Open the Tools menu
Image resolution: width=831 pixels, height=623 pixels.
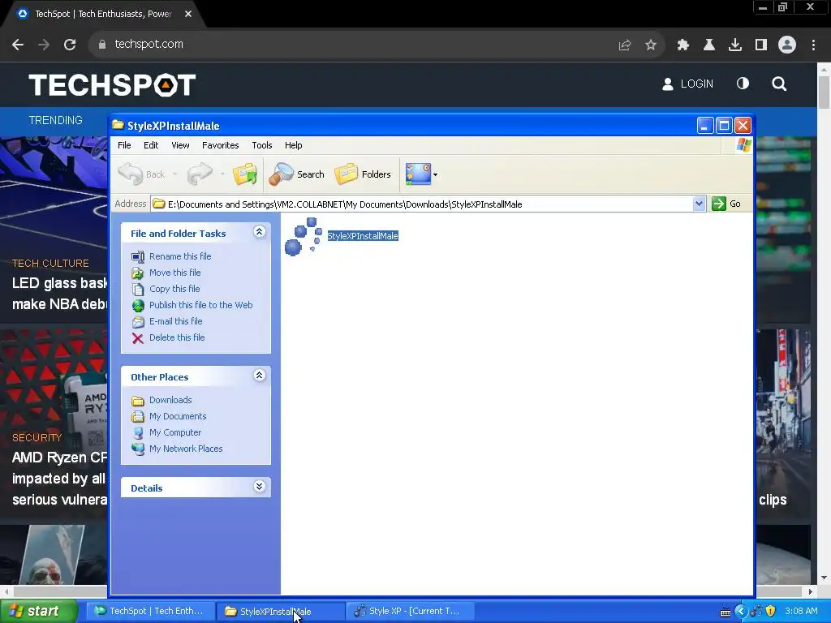[262, 145]
